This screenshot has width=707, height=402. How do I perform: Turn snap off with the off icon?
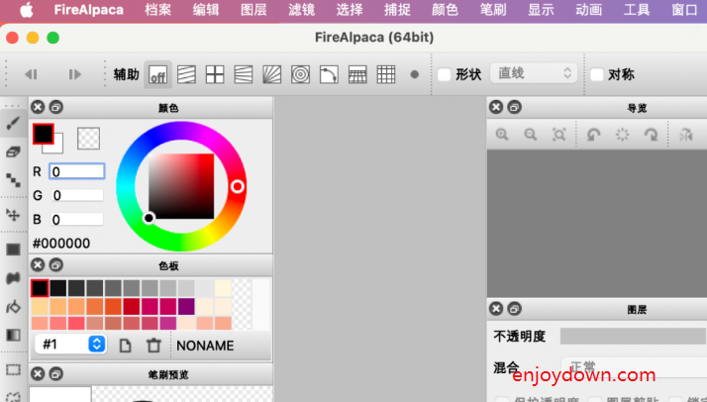point(157,74)
